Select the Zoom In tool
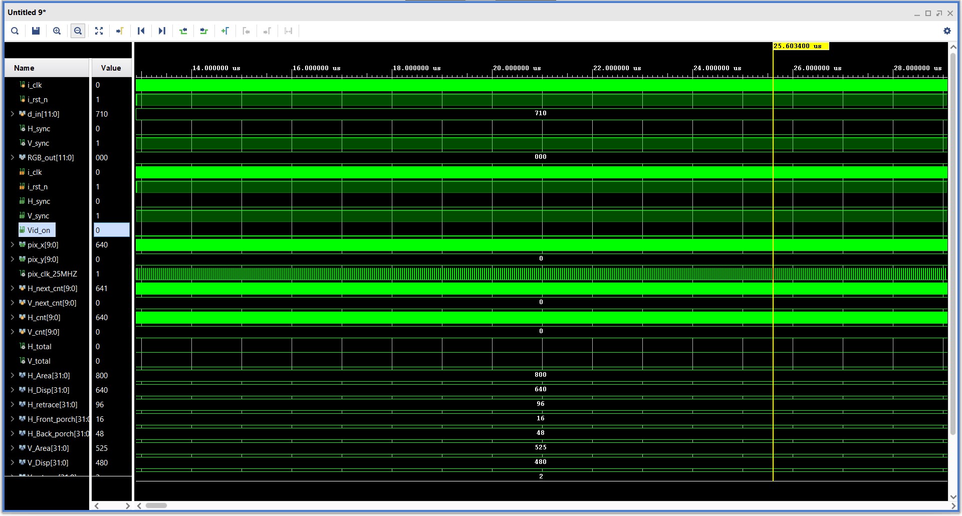This screenshot has height=516, width=962. pyautogui.click(x=57, y=31)
